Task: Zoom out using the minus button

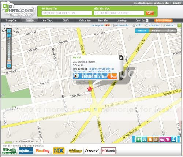Action: tap(9, 35)
